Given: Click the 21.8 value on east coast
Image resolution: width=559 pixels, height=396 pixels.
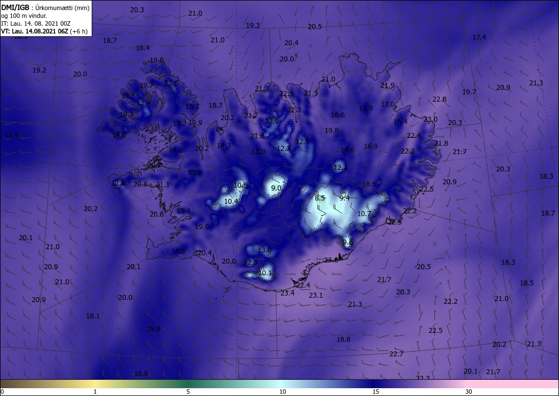Looking at the screenshot, I should (442, 143).
